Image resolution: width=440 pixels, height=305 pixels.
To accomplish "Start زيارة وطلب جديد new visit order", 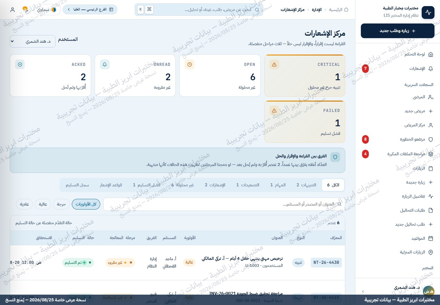I will [398, 31].
